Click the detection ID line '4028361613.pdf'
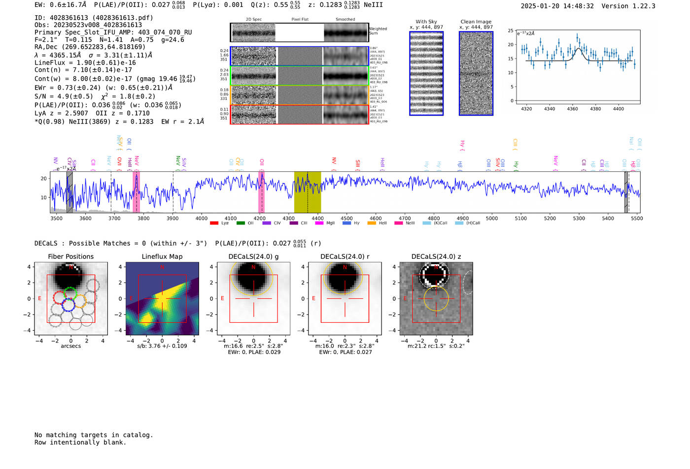Image resolution: width=690 pixels, height=469 pixels. point(94,18)
